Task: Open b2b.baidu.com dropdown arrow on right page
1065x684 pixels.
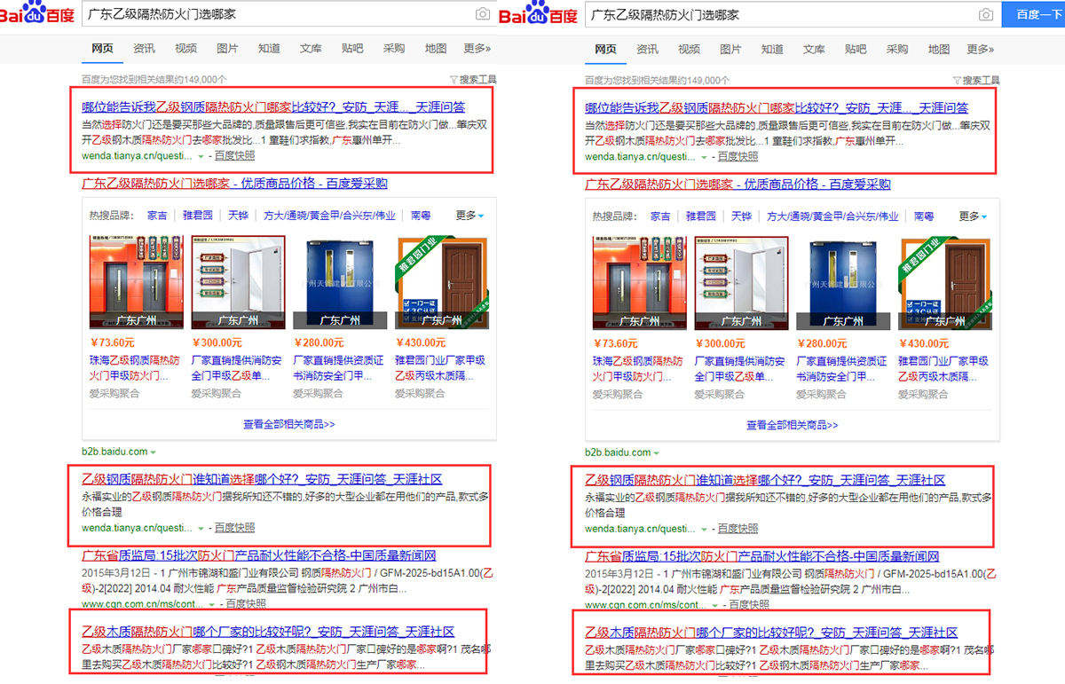Action: tap(657, 452)
